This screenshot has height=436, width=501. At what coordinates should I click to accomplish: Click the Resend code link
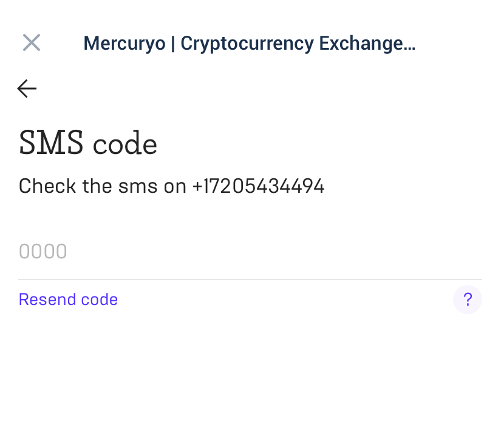(x=68, y=300)
